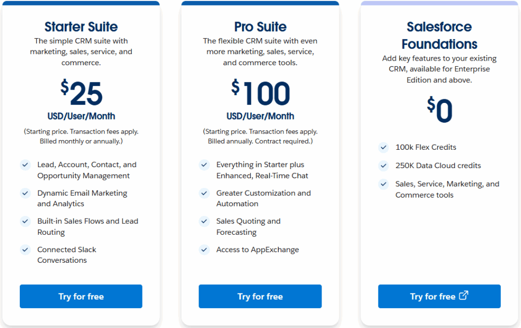Click checkmark icon next to Greater Customization
The width and height of the screenshot is (521, 328).
coord(204,193)
